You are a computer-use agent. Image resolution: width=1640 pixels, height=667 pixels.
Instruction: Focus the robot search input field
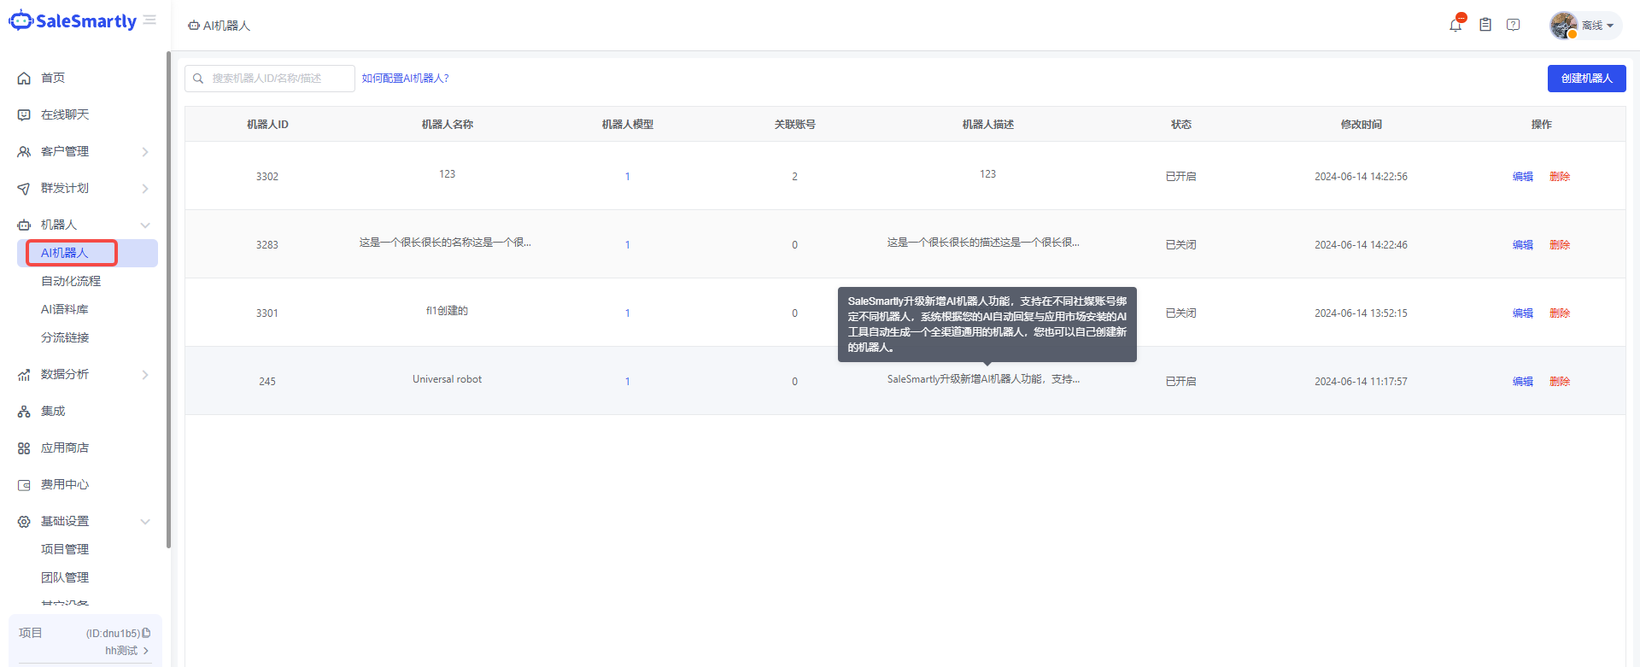(278, 79)
